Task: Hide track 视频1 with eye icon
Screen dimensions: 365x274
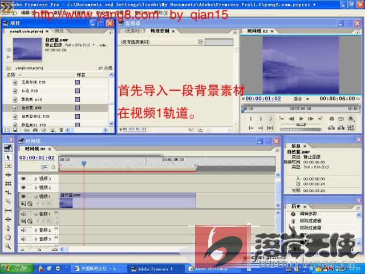Action: point(23,196)
